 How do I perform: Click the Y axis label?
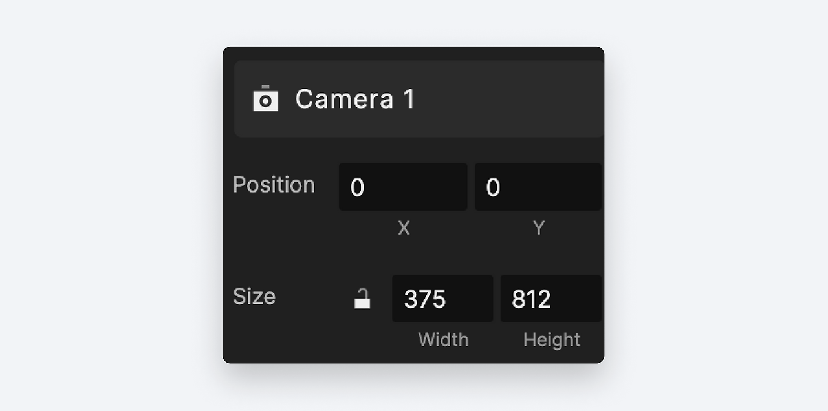tap(539, 227)
